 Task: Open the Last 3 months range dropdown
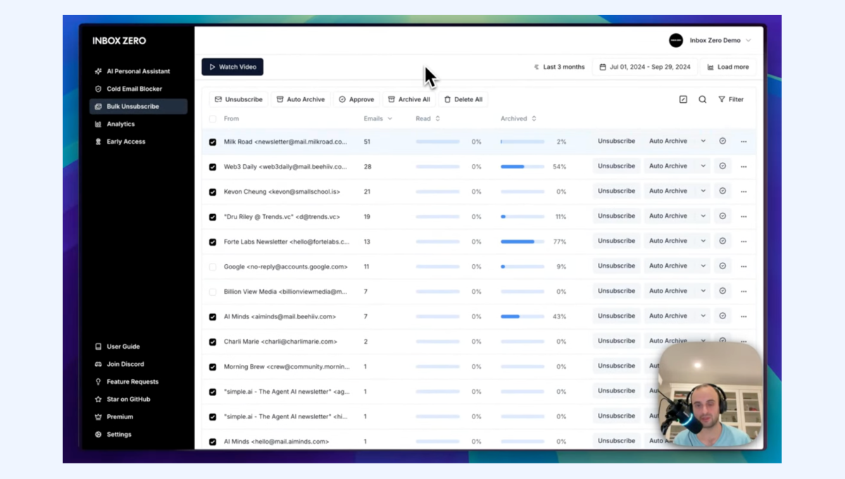pyautogui.click(x=559, y=67)
